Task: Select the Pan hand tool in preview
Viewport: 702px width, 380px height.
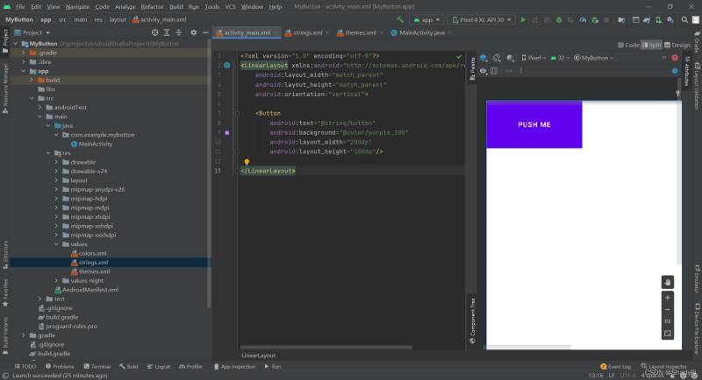Action: point(667,282)
